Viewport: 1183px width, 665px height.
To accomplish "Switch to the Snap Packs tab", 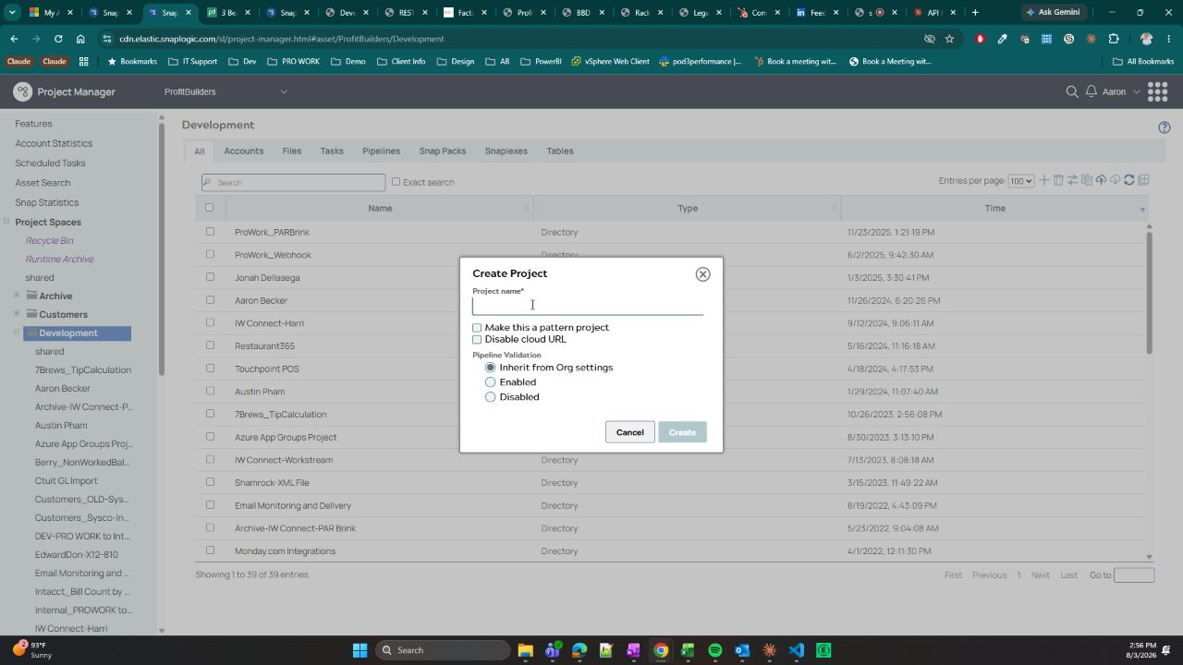I will [443, 151].
